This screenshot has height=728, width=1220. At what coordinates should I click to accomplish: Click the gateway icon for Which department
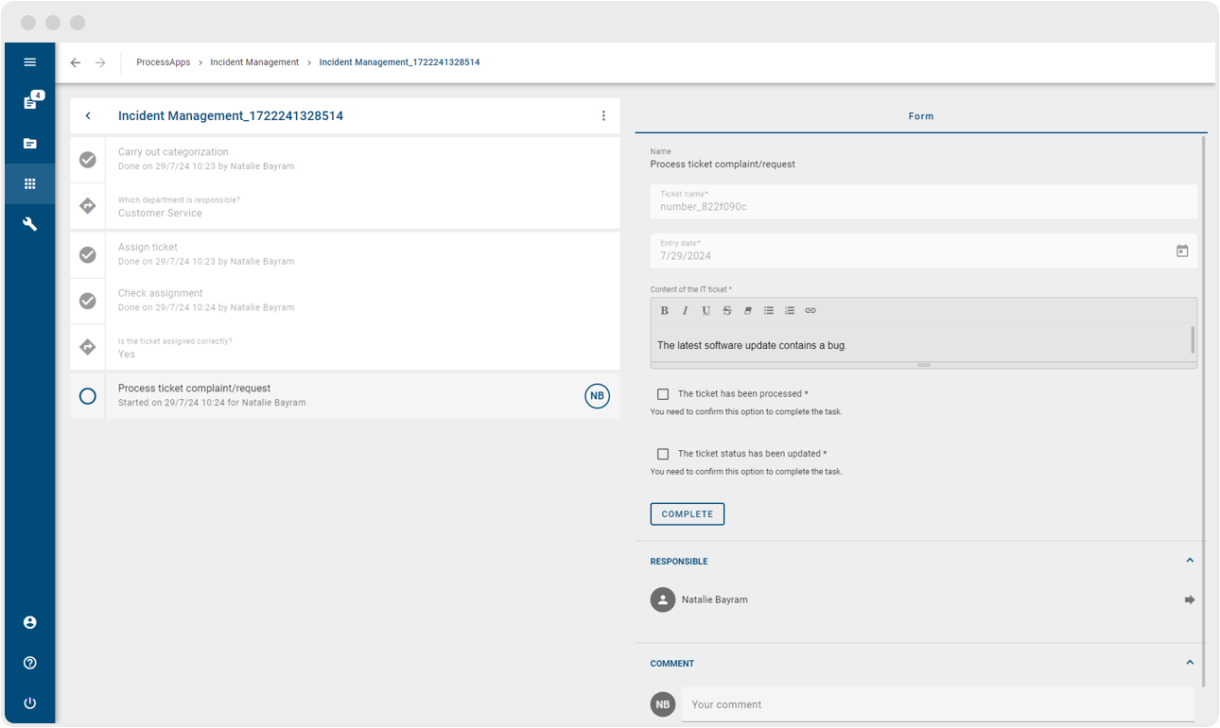[x=88, y=205]
